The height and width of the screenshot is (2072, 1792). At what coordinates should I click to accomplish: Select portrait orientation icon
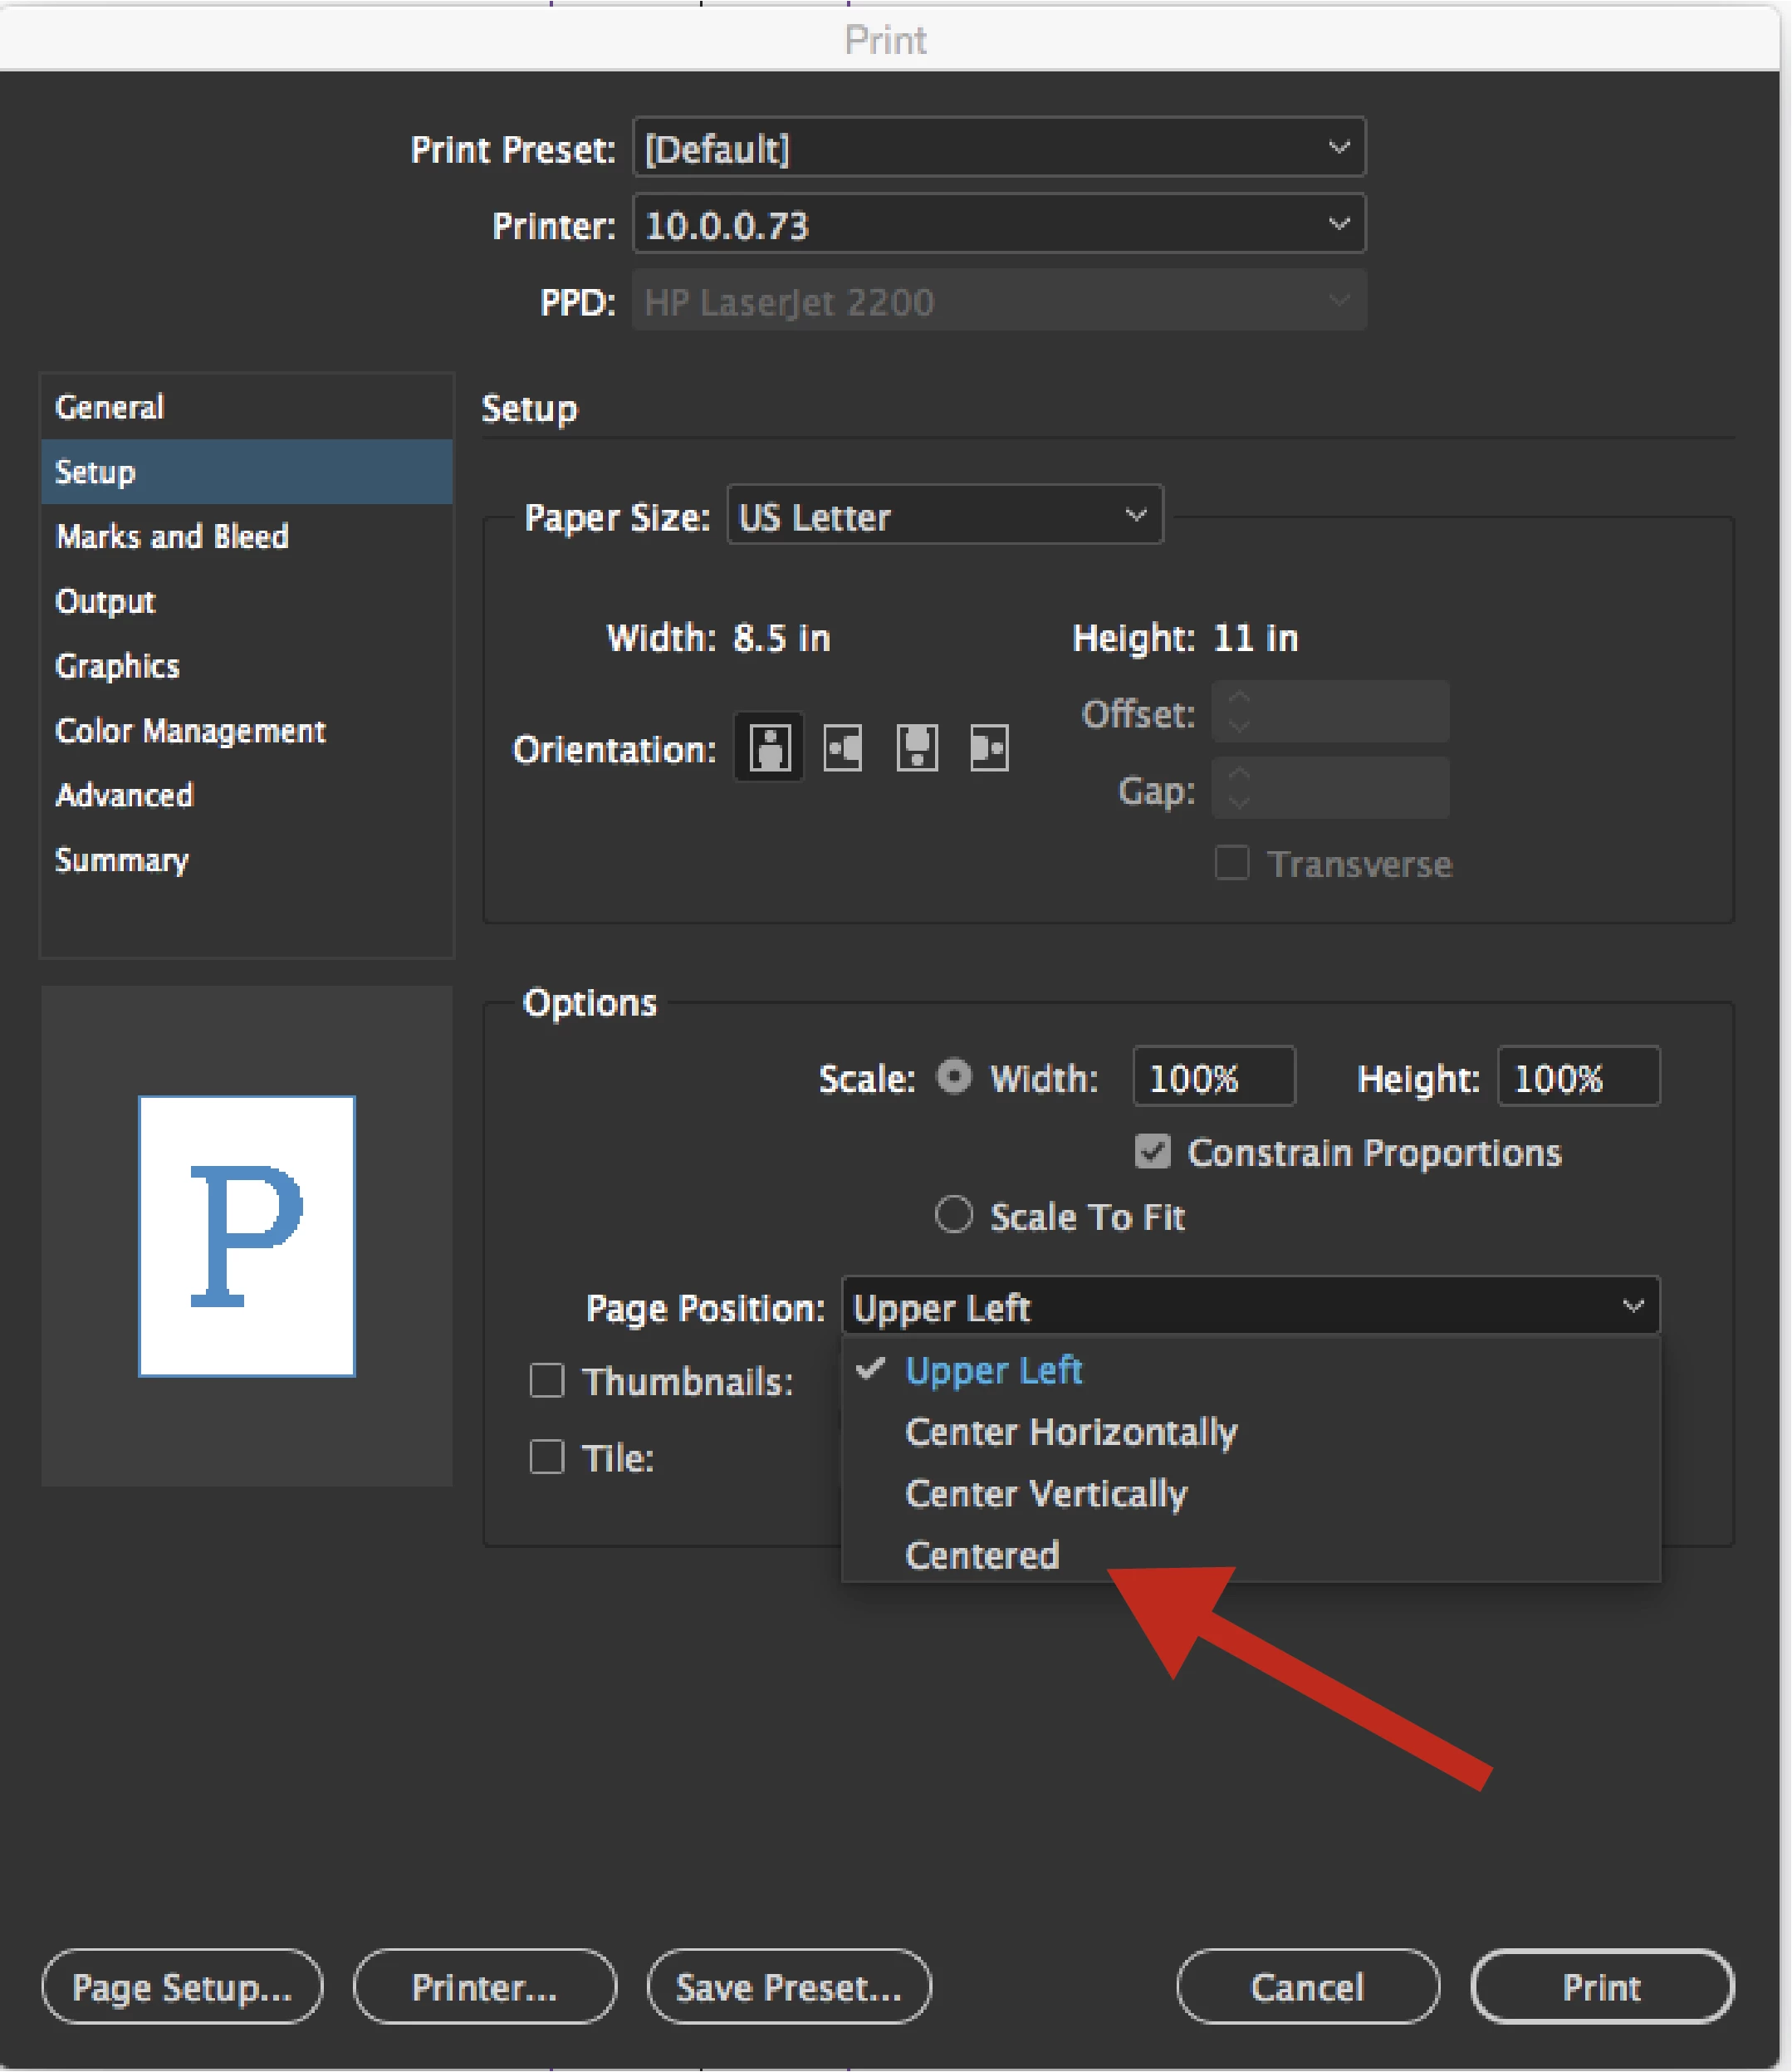768,747
